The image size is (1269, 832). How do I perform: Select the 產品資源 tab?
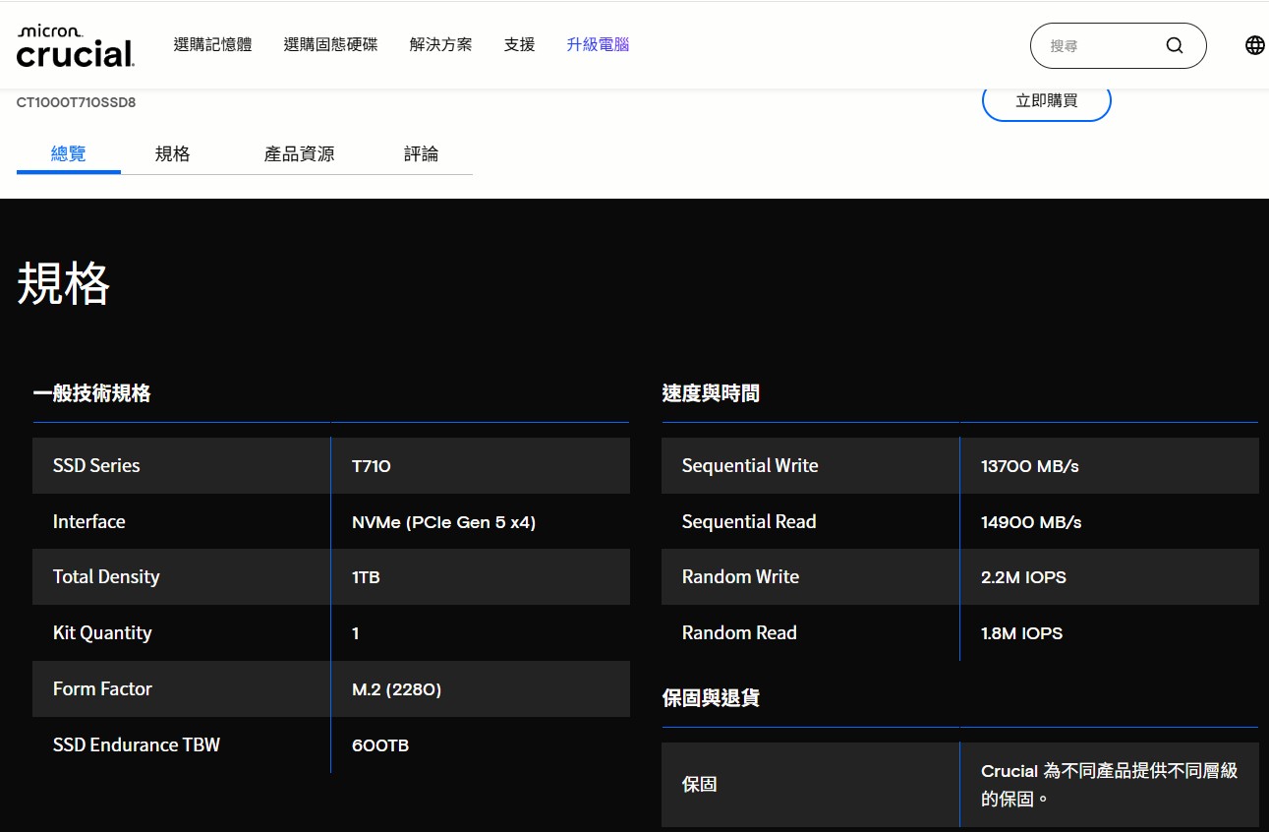(x=299, y=153)
